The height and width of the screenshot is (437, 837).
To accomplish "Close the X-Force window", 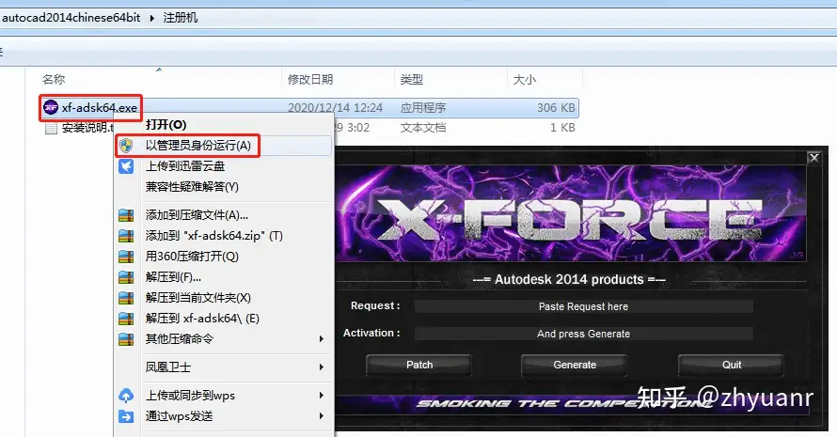I will pyautogui.click(x=814, y=158).
